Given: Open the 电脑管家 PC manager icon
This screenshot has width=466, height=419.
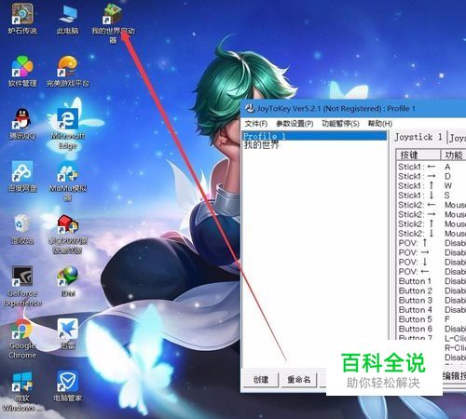Looking at the screenshot, I should point(67,386).
